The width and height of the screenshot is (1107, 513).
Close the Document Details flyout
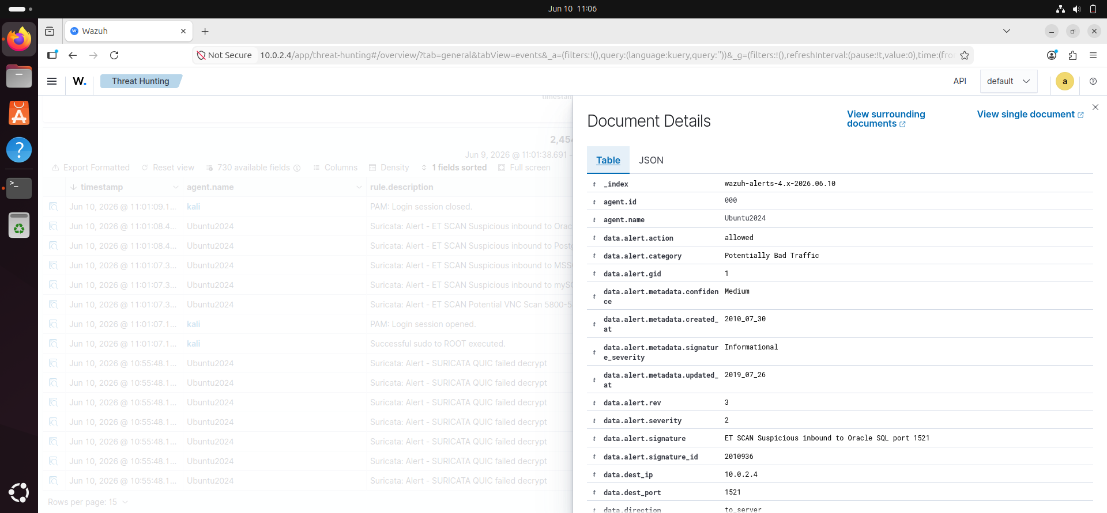[1095, 107]
